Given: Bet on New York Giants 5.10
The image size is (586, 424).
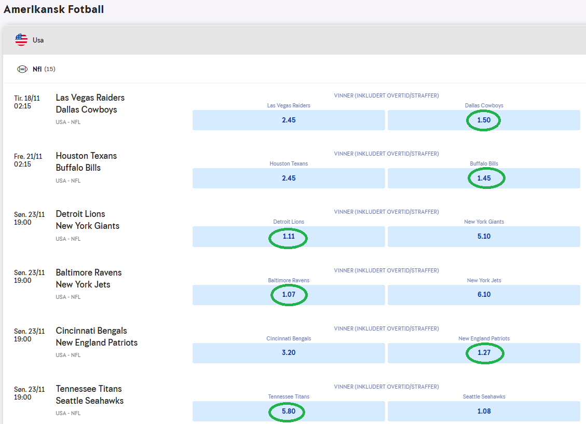Looking at the screenshot, I should coord(484,237).
